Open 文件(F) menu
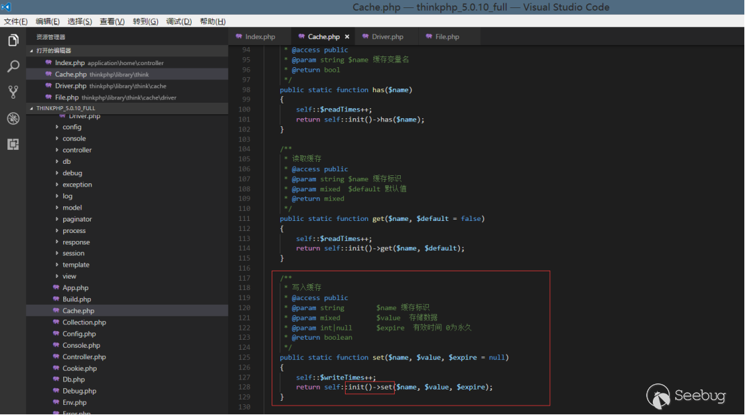Screen dimensions: 745x415 coord(15,21)
